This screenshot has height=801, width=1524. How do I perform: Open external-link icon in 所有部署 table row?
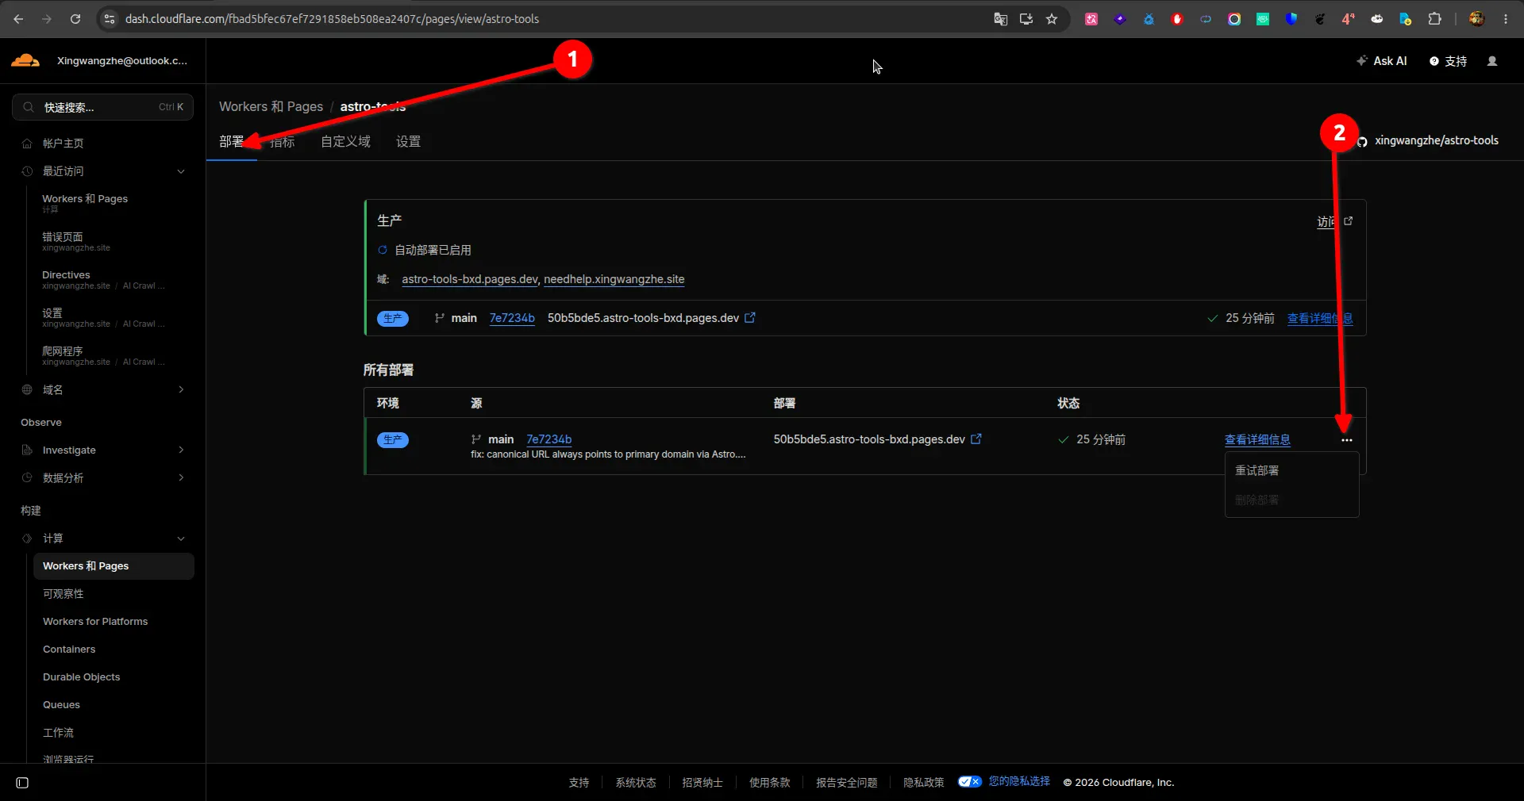pyautogui.click(x=976, y=439)
